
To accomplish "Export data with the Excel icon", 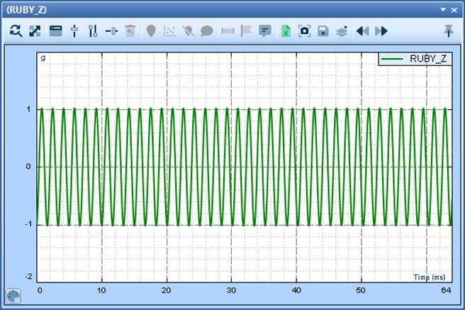I will coord(286,31).
